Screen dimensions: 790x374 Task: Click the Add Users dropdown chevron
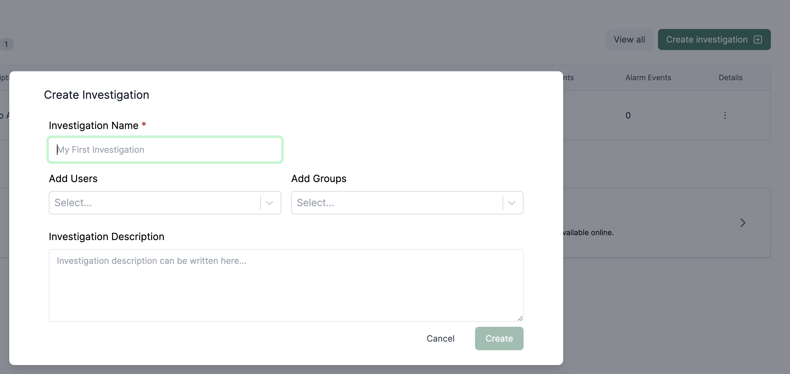(x=270, y=203)
